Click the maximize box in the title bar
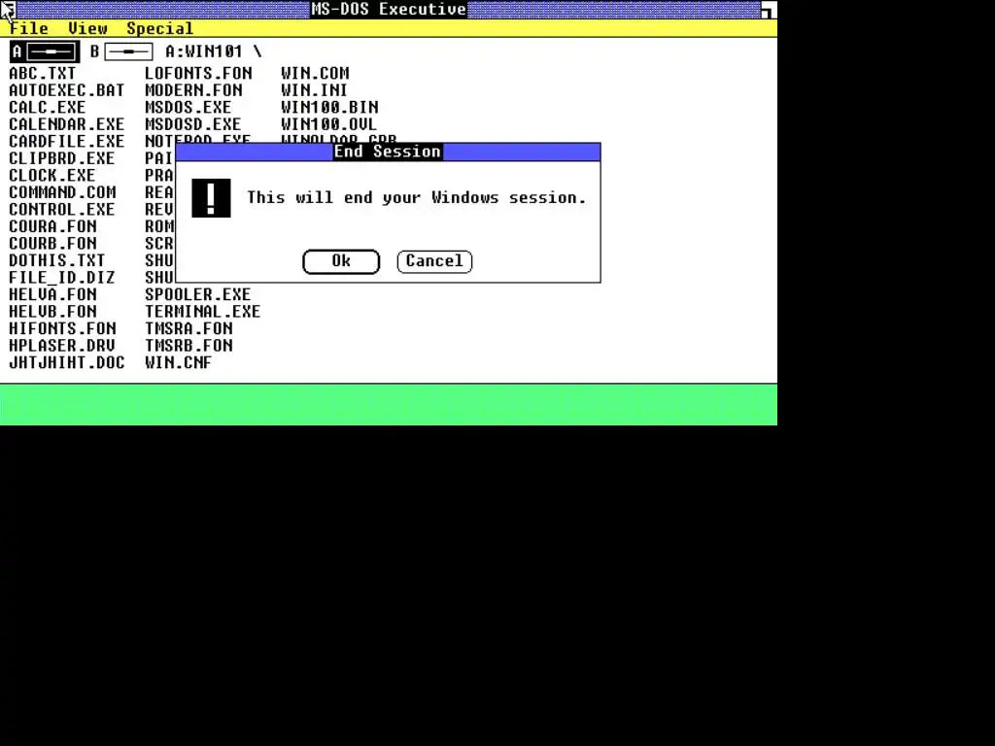The height and width of the screenshot is (746, 995). (768, 9)
